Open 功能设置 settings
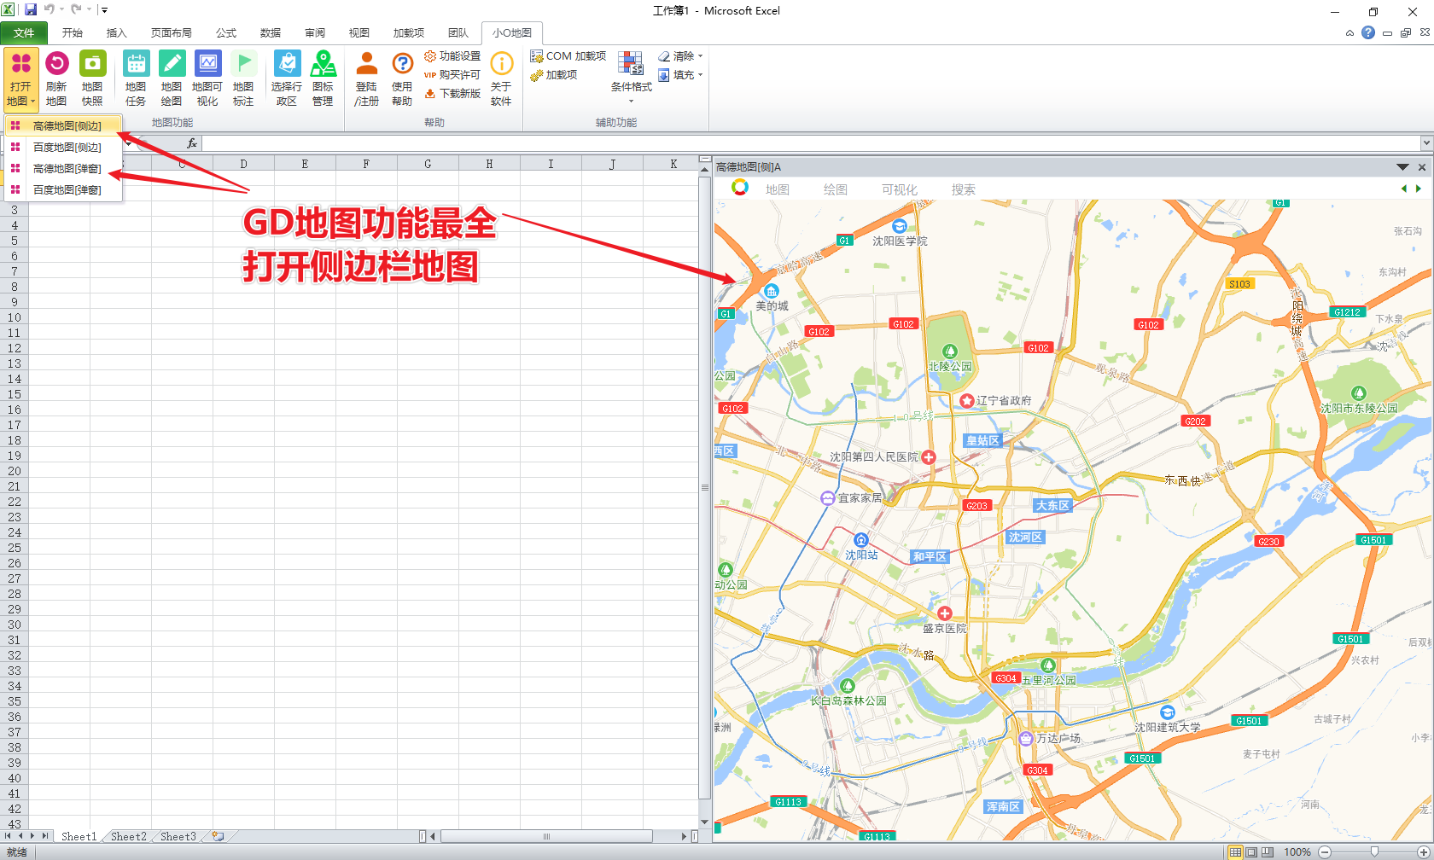This screenshot has width=1434, height=860. (x=452, y=56)
